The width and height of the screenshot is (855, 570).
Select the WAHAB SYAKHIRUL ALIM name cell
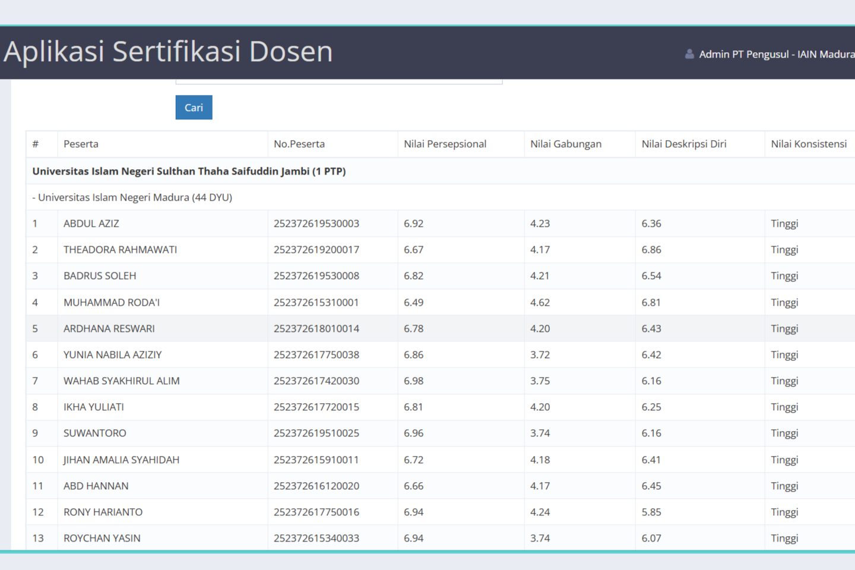122,381
